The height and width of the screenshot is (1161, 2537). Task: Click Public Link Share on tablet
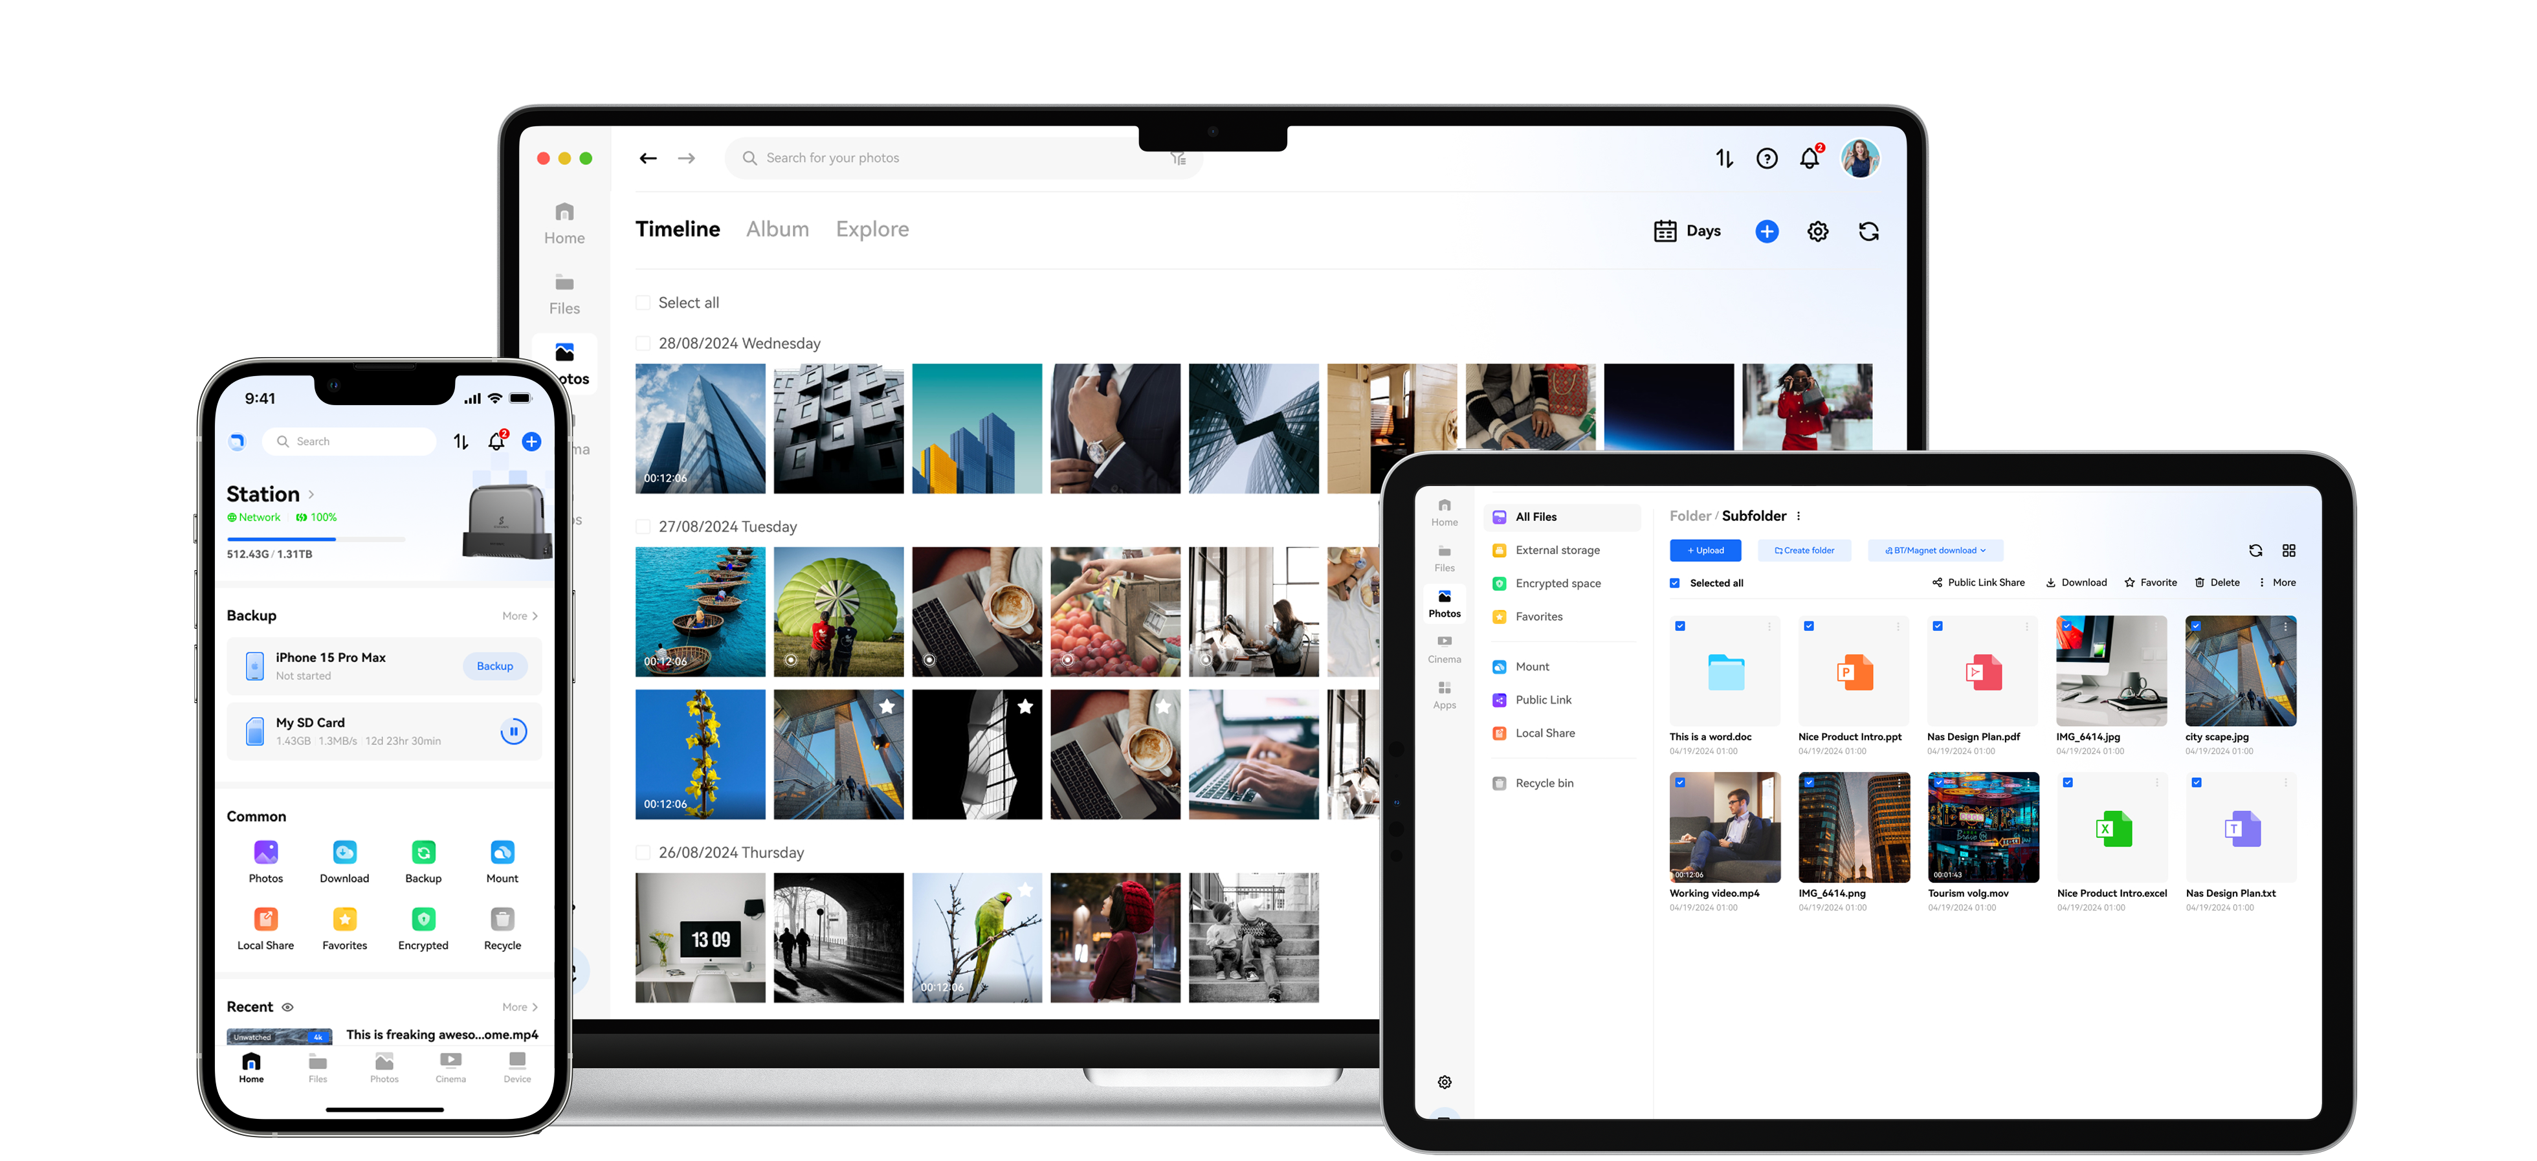click(x=1978, y=583)
